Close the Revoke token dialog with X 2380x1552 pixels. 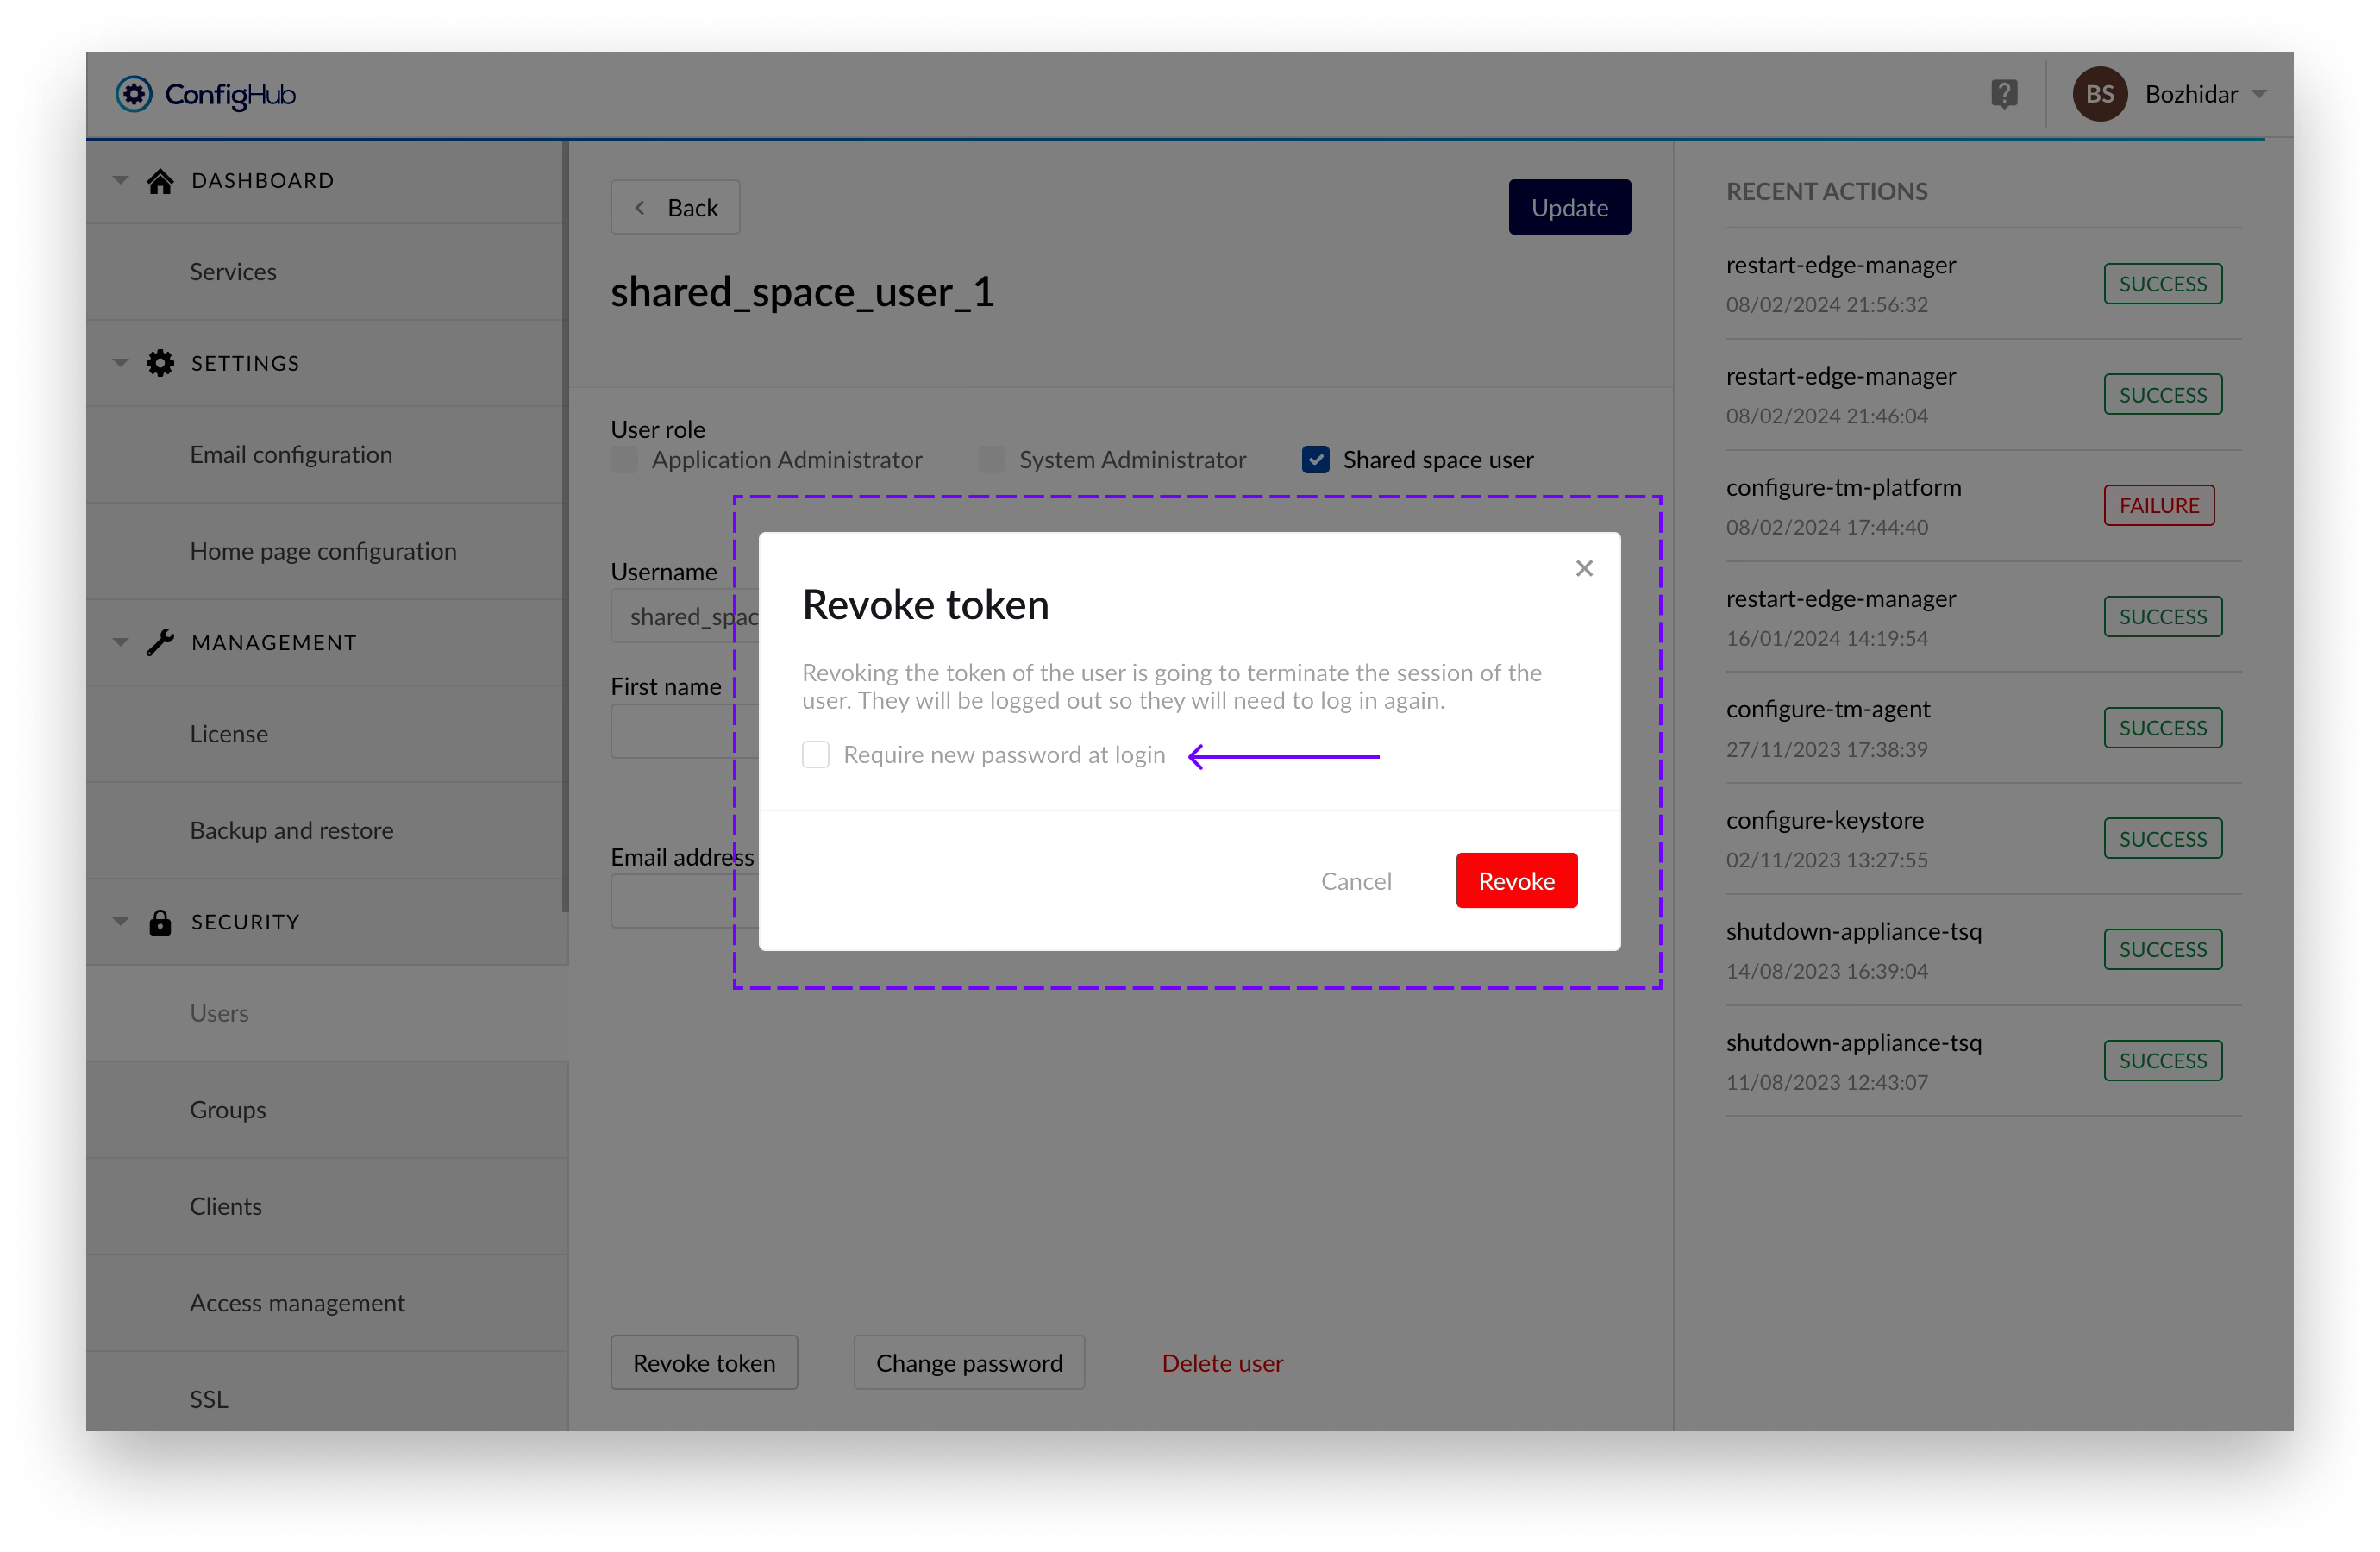click(1584, 568)
